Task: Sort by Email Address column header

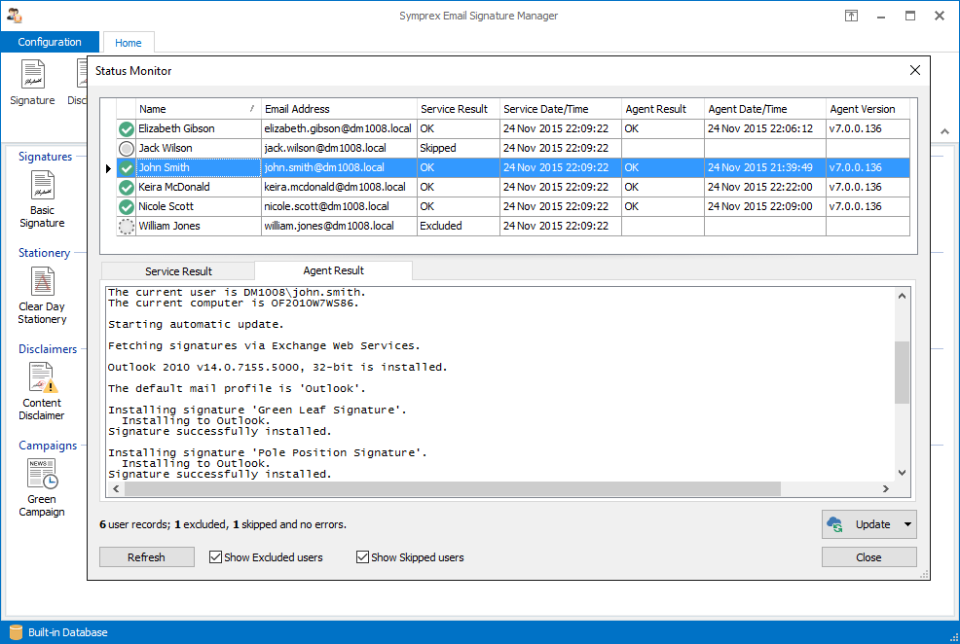Action: click(339, 109)
